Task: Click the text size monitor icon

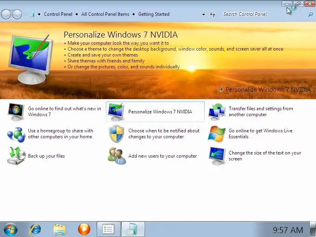Action: pyautogui.click(x=217, y=156)
